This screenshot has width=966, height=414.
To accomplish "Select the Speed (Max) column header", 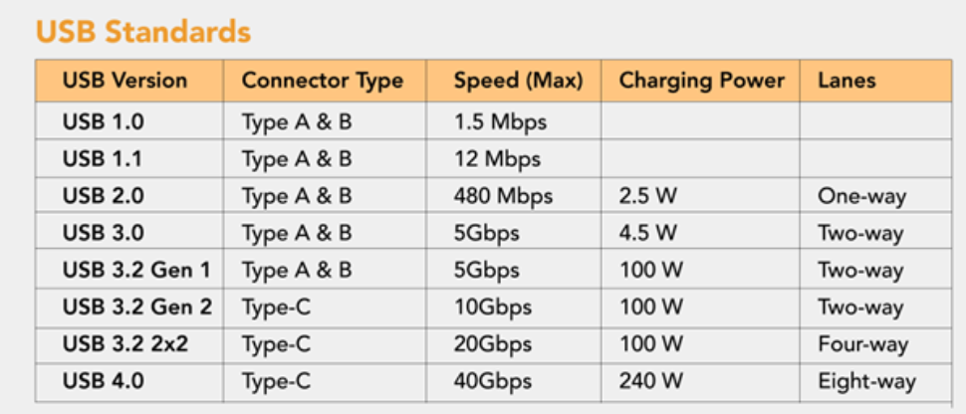I will tap(518, 81).
